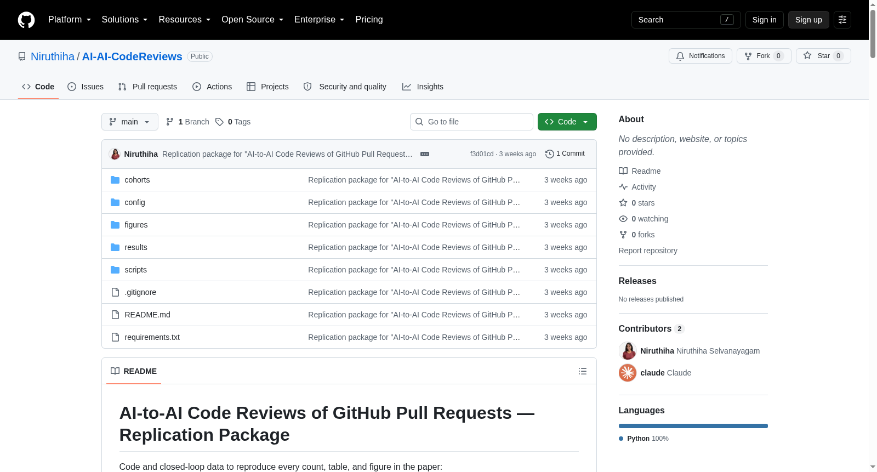This screenshot has height=472, width=877.
Task: View the 1 Commit history link
Action: 565,154
